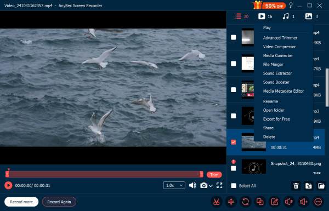Open the Media Converter circular-arrows icon
Image resolution: width=329 pixels, height=211 pixels.
tap(246, 202)
